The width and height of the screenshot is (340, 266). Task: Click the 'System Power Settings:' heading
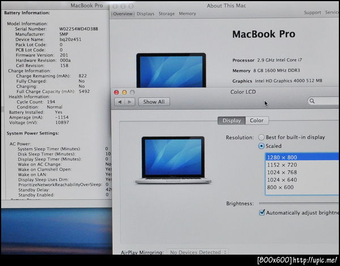(33, 133)
